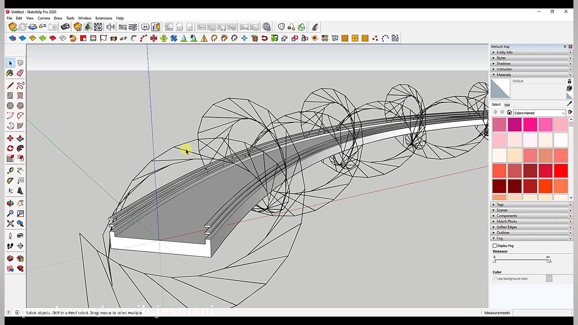578x325 pixels.
Task: Expand the Entity Info panel
Action: (504, 52)
